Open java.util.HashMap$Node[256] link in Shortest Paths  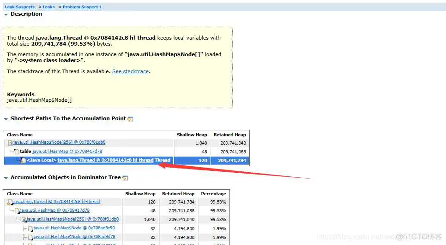click(x=59, y=143)
